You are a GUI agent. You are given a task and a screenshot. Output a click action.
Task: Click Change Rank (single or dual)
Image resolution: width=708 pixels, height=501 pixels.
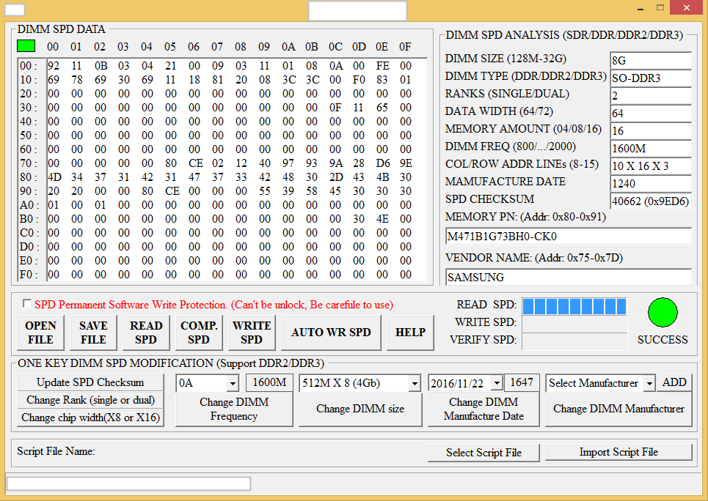point(90,400)
